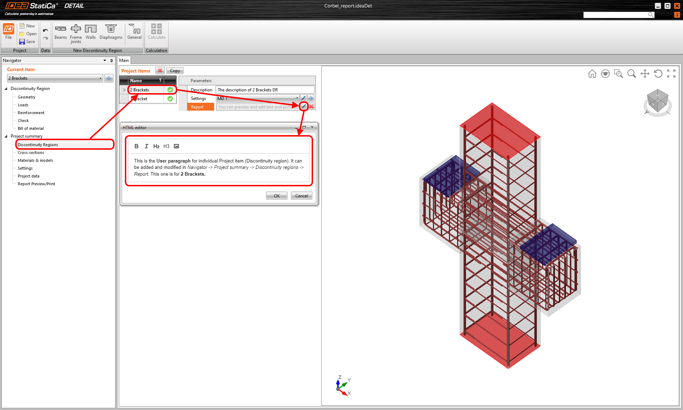Select Report Preview/Print in navigator
Viewport: 683px width, 410px height.
[36, 184]
